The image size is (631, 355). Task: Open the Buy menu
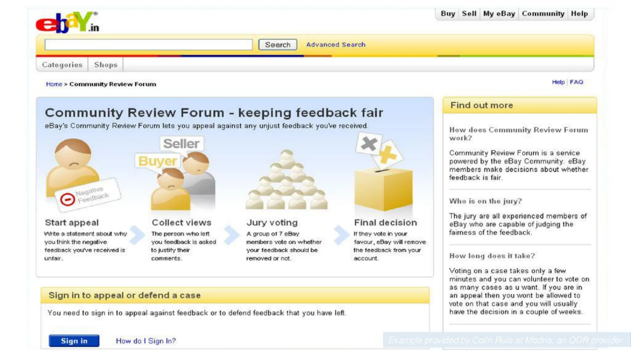tap(448, 14)
